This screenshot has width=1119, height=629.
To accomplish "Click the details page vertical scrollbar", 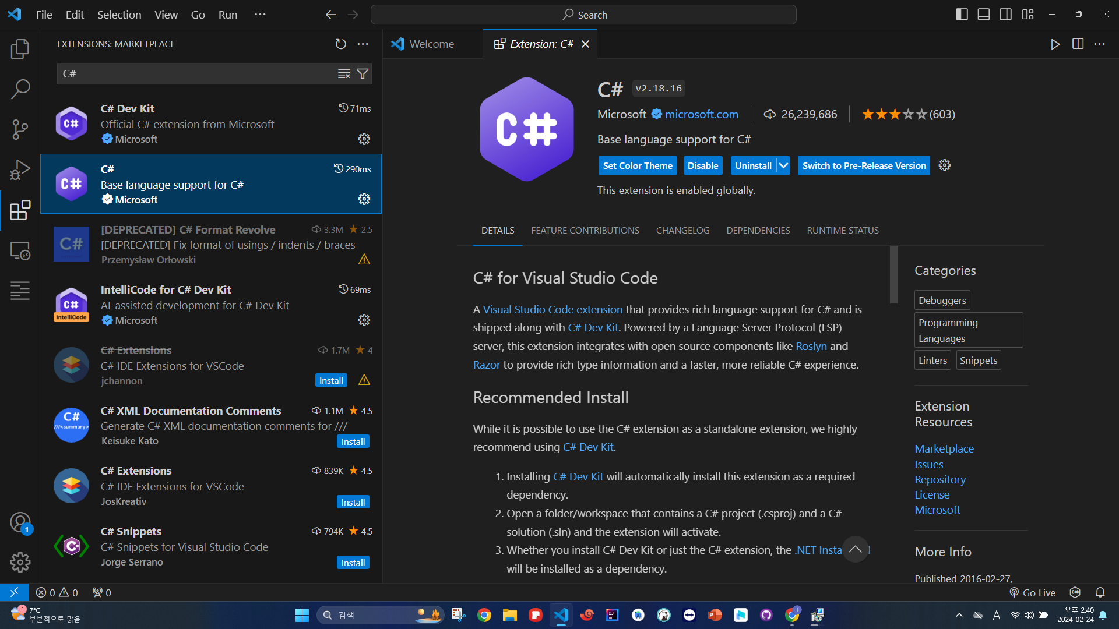I will 893,274.
